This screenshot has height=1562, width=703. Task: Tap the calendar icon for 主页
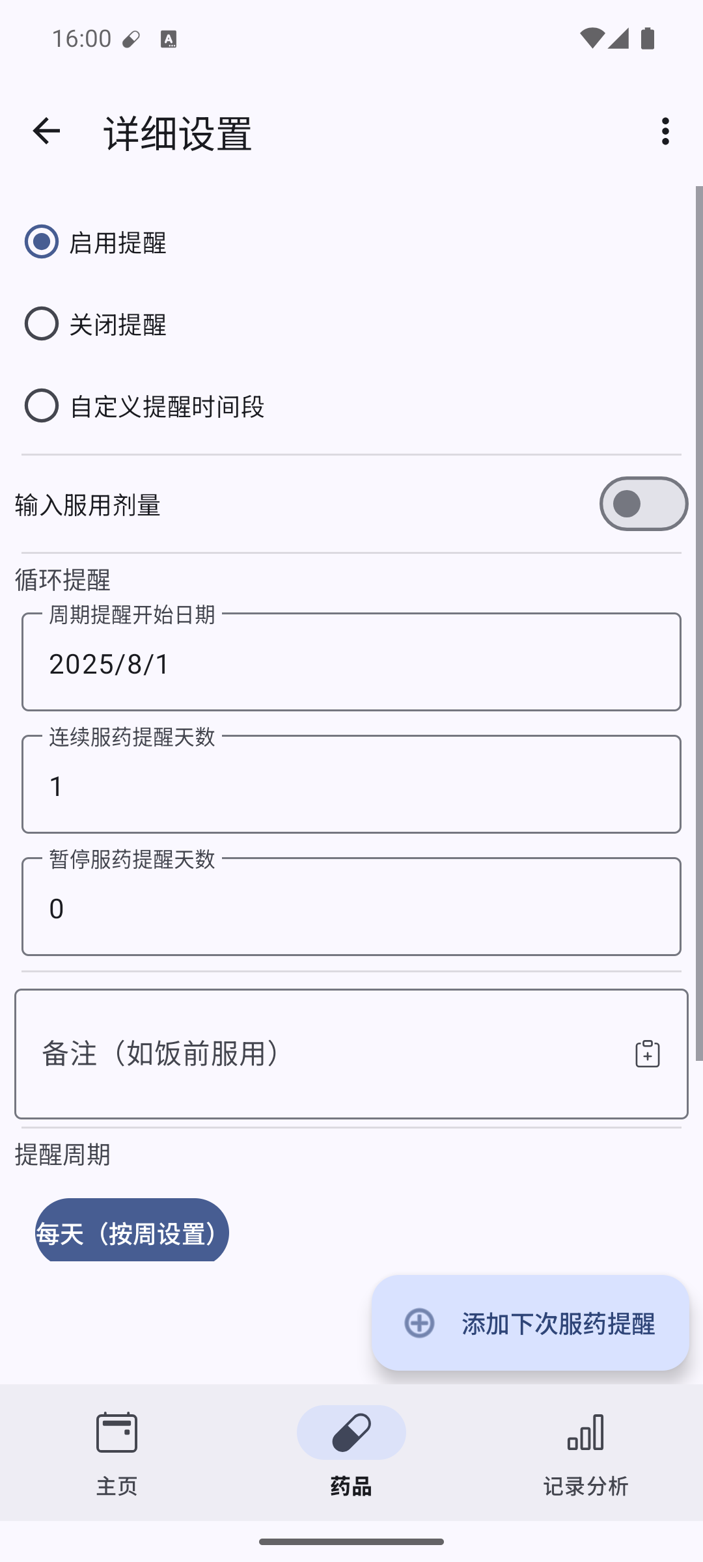117,1432
